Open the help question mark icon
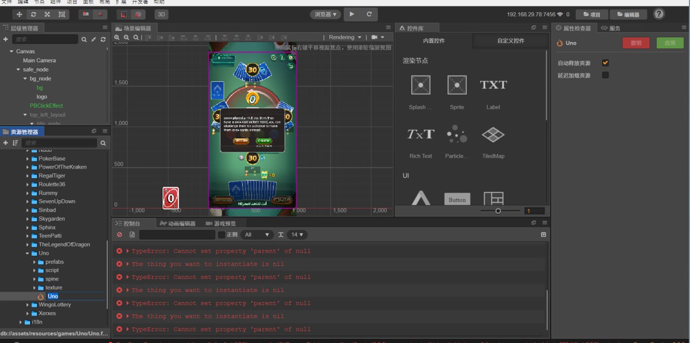 click(x=659, y=14)
